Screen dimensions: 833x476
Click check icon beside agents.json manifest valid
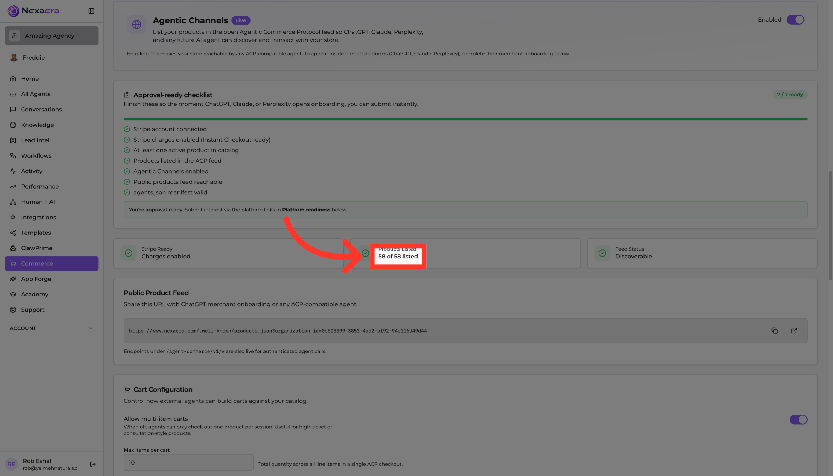pyautogui.click(x=127, y=192)
